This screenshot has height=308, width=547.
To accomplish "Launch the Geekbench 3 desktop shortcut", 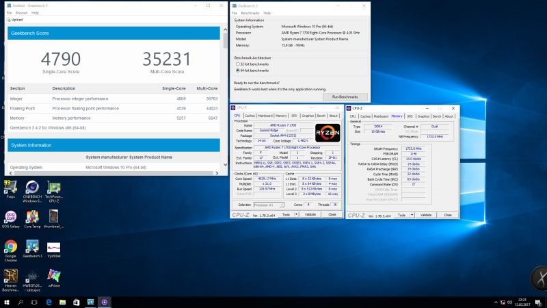I will 32,248.
